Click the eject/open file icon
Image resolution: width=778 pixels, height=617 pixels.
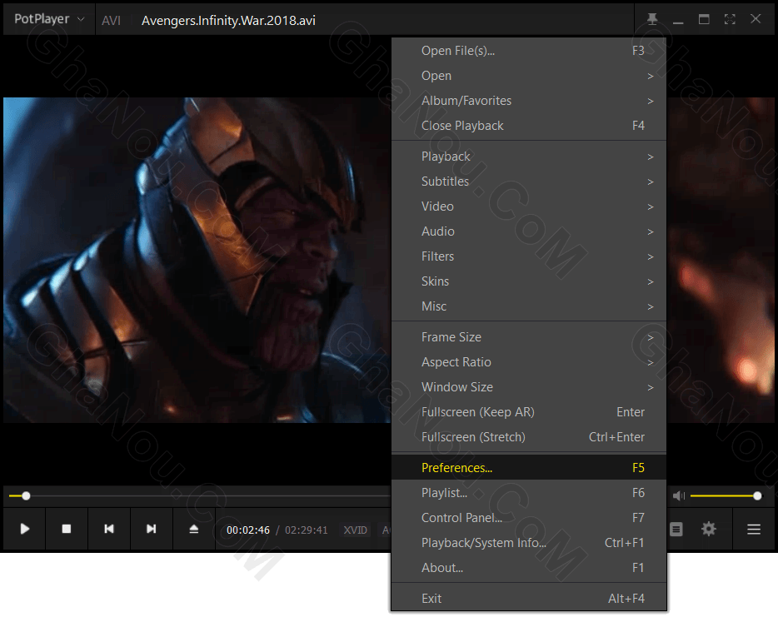(194, 530)
